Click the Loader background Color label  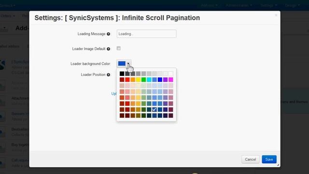click(x=91, y=64)
